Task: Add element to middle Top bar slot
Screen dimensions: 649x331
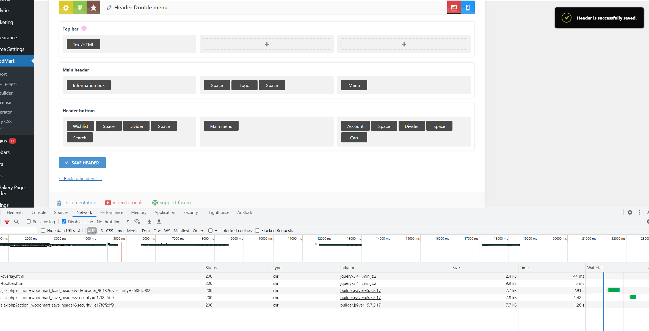Action: click(267, 44)
